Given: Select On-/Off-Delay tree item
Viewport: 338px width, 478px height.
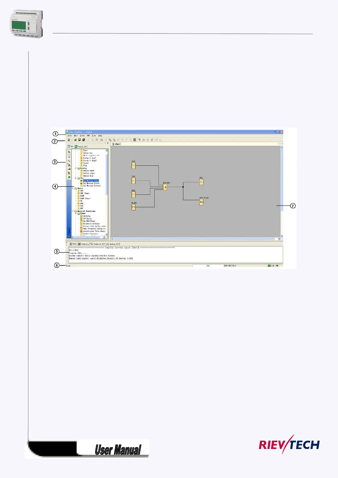Looking at the screenshot, I should 89,221.
